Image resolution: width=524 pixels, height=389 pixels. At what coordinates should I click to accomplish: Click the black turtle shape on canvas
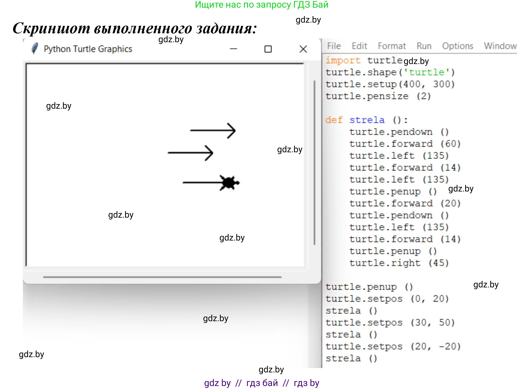coord(229,183)
